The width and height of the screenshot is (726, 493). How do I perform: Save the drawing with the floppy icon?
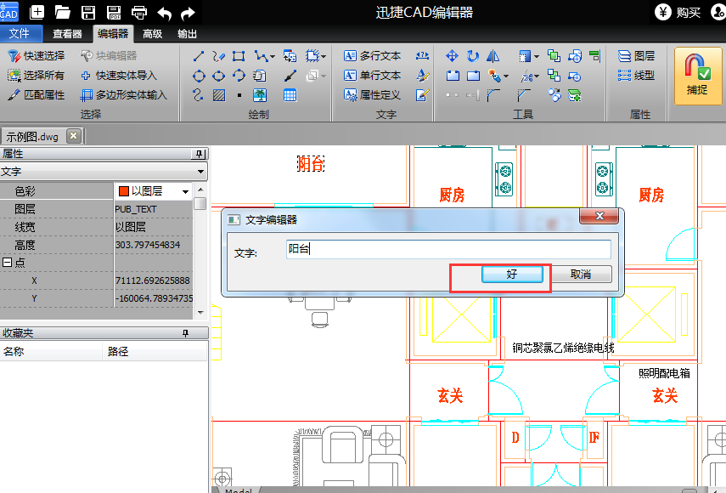coord(88,12)
